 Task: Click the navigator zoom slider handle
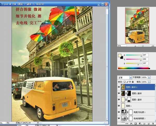point(142,45)
